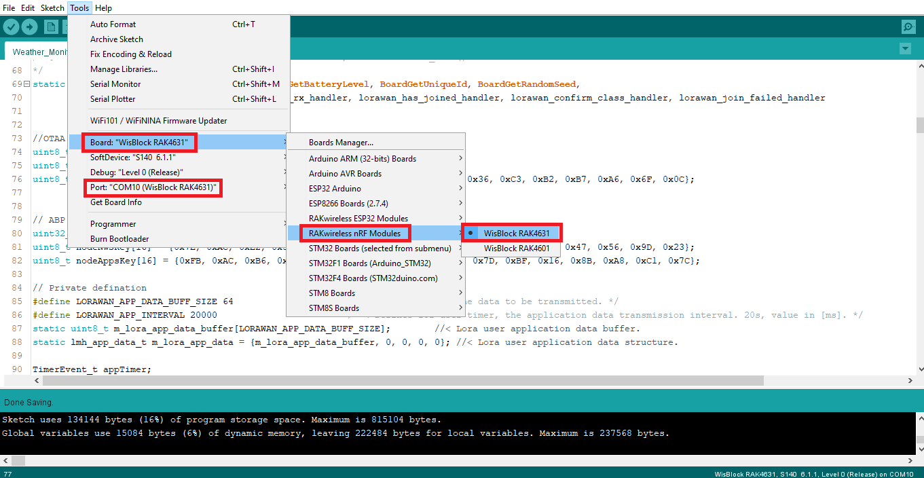Select WisBlock RAK4631 board radio option
Viewport: 924px width, 478px height.
[x=516, y=233]
